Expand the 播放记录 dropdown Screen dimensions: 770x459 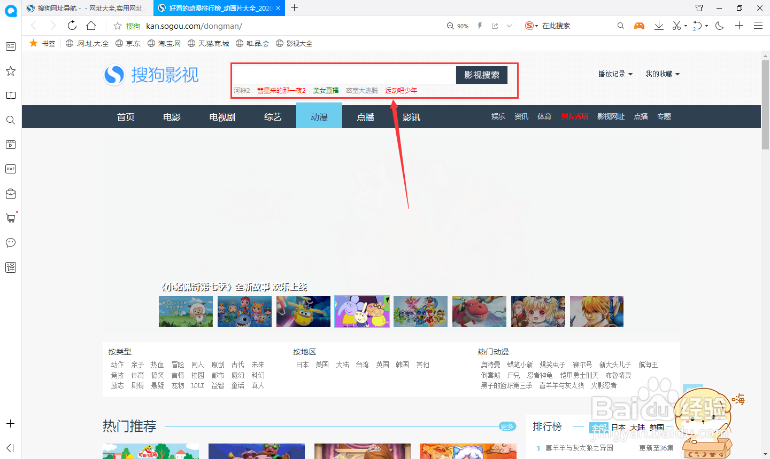pos(615,74)
